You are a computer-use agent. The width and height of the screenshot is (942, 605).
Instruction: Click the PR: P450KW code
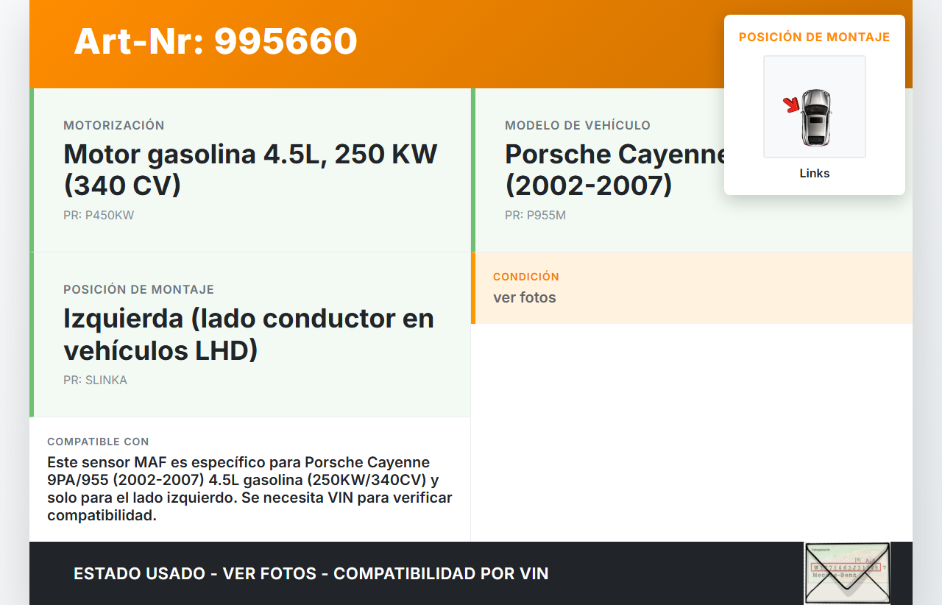(99, 216)
